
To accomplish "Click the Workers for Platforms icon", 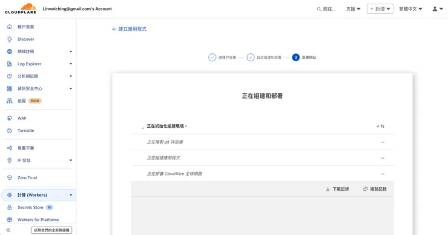I will tap(10, 220).
